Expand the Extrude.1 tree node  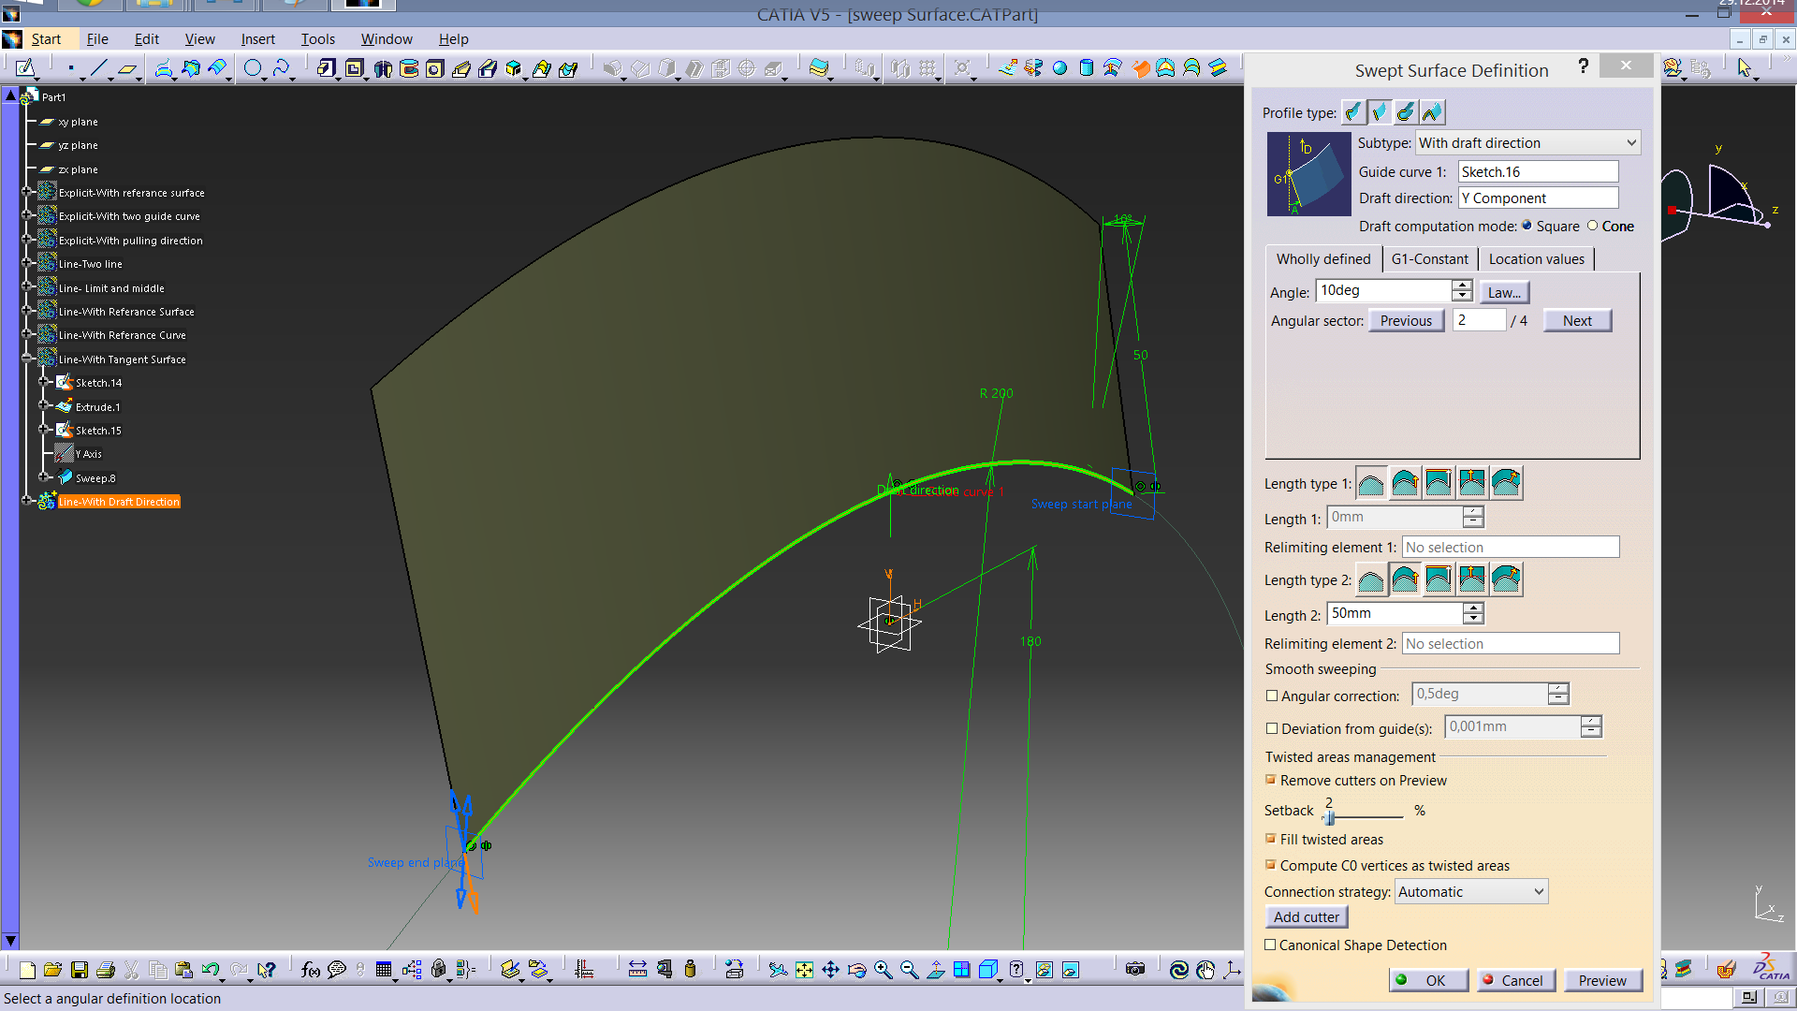pyautogui.click(x=43, y=406)
